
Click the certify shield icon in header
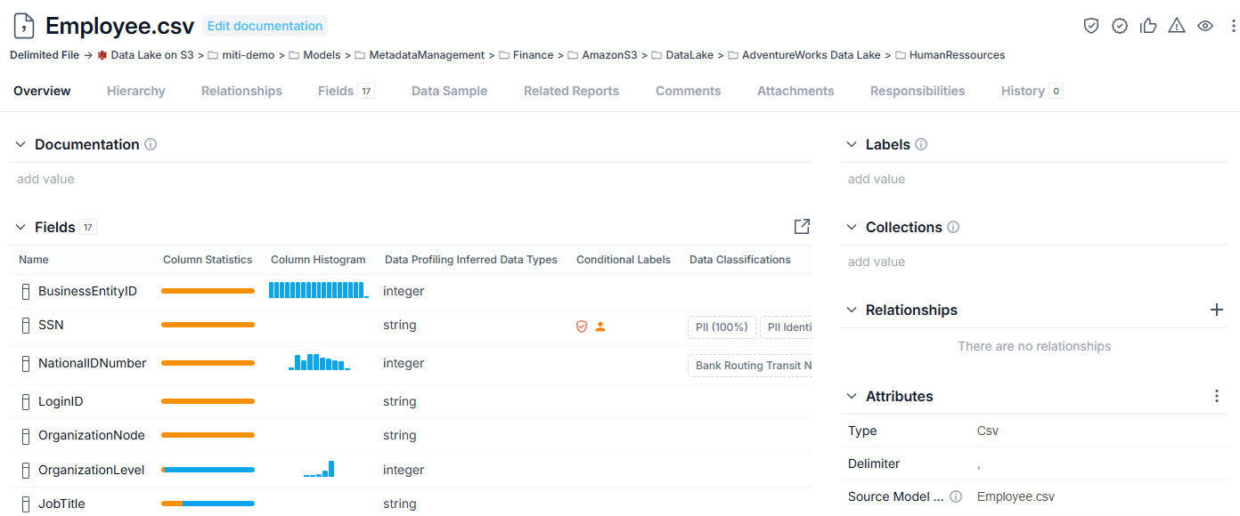tap(1091, 26)
